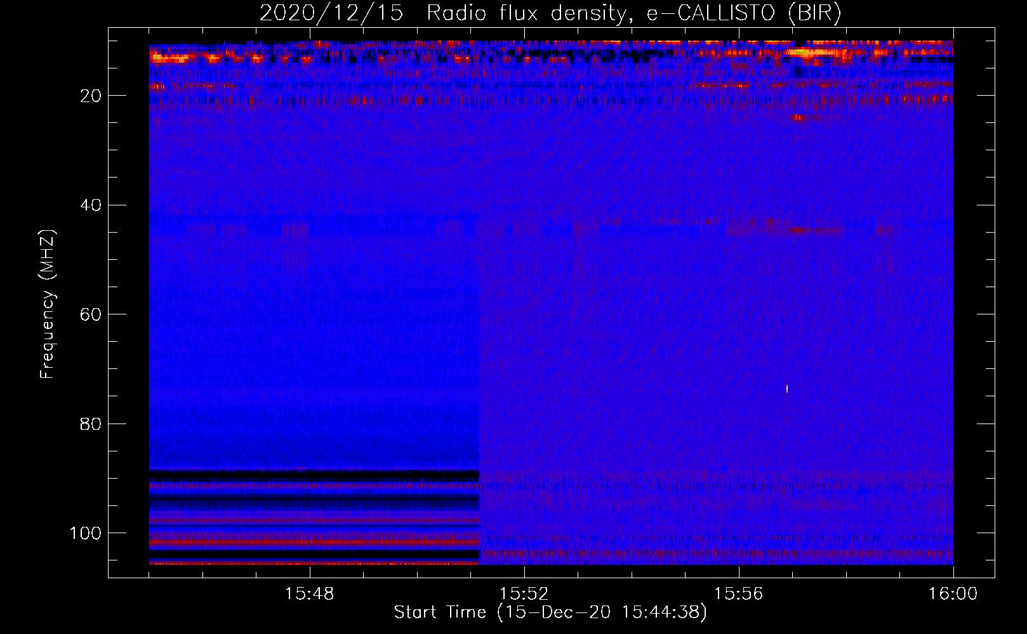This screenshot has height=634, width=1027.
Task: Select the 15:48 time tick label
Action: click(310, 594)
